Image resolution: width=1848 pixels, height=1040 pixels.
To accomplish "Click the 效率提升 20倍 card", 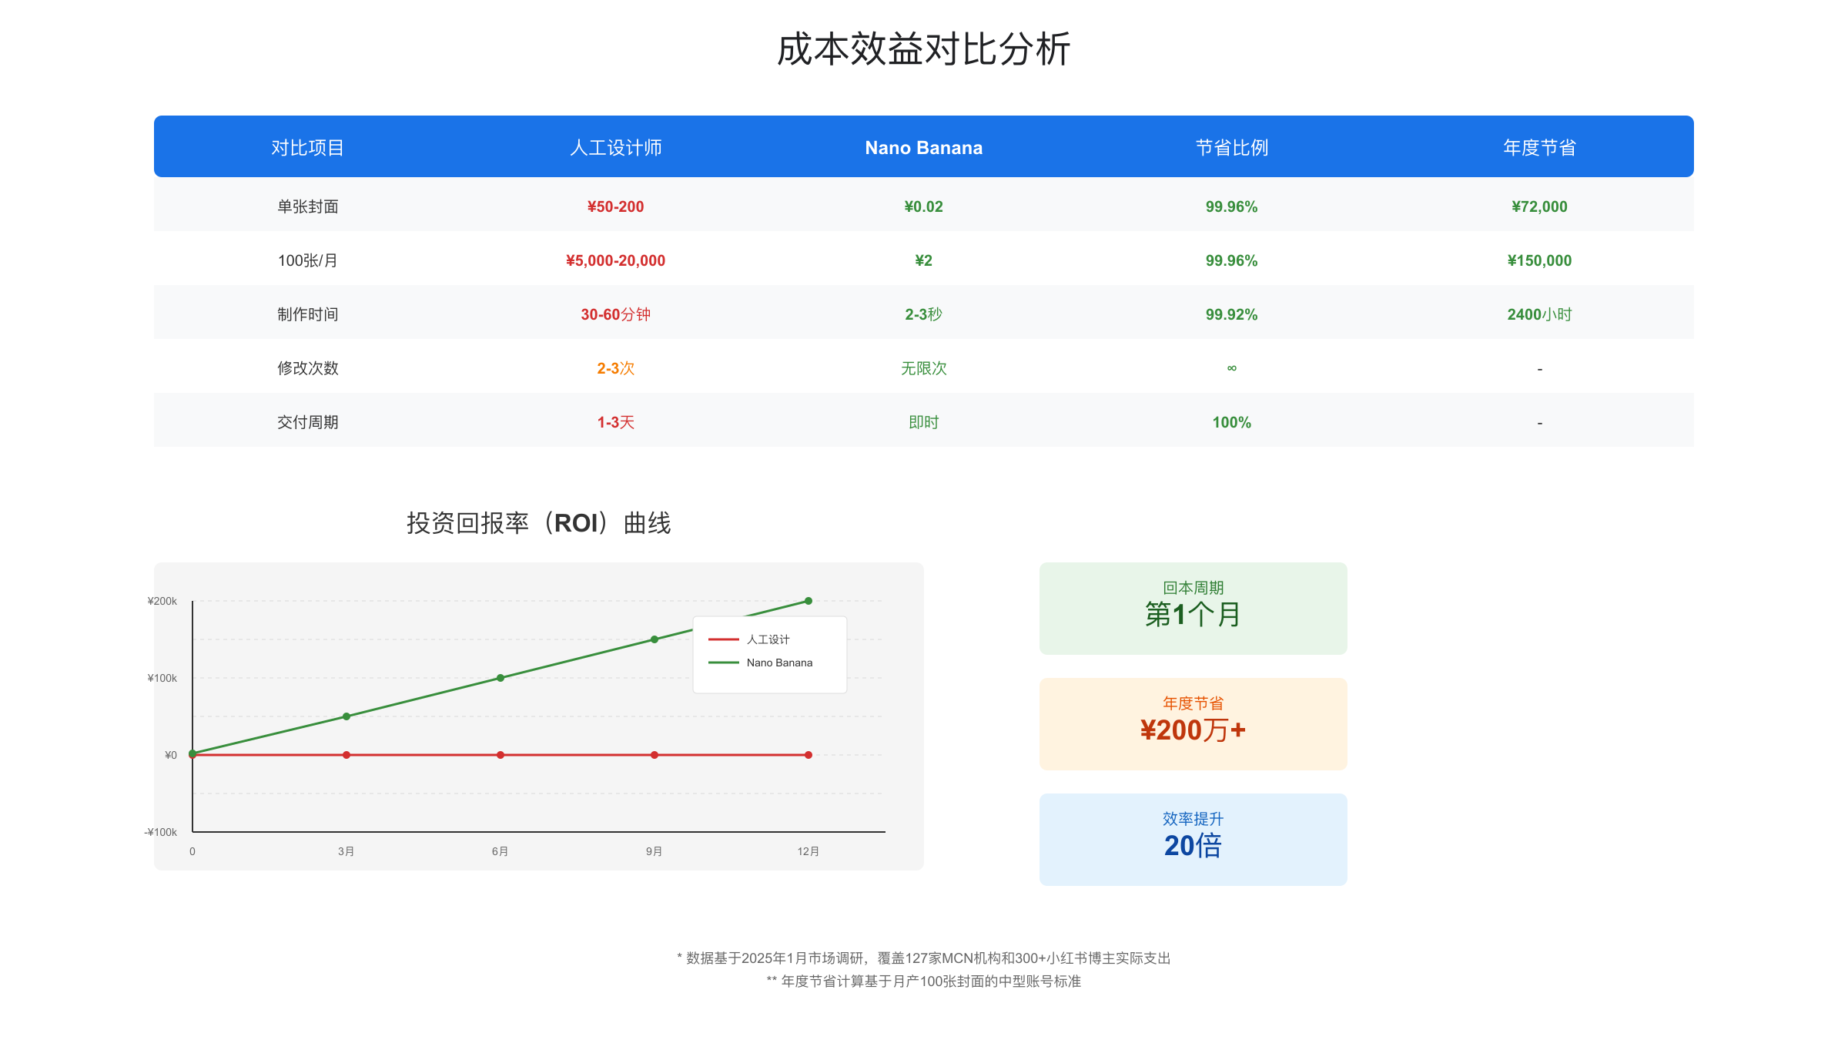I will 1193,839.
